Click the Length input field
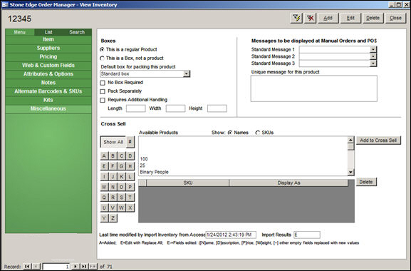411x271 pixels. point(136,108)
